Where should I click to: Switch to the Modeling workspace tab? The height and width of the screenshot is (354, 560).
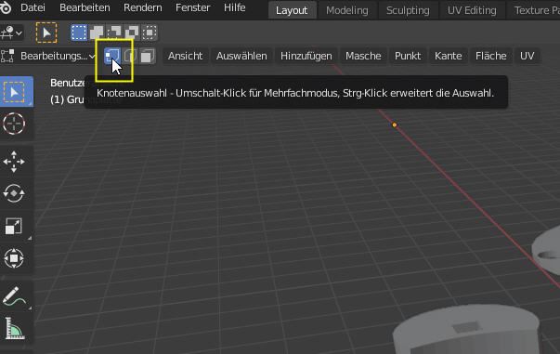click(346, 10)
